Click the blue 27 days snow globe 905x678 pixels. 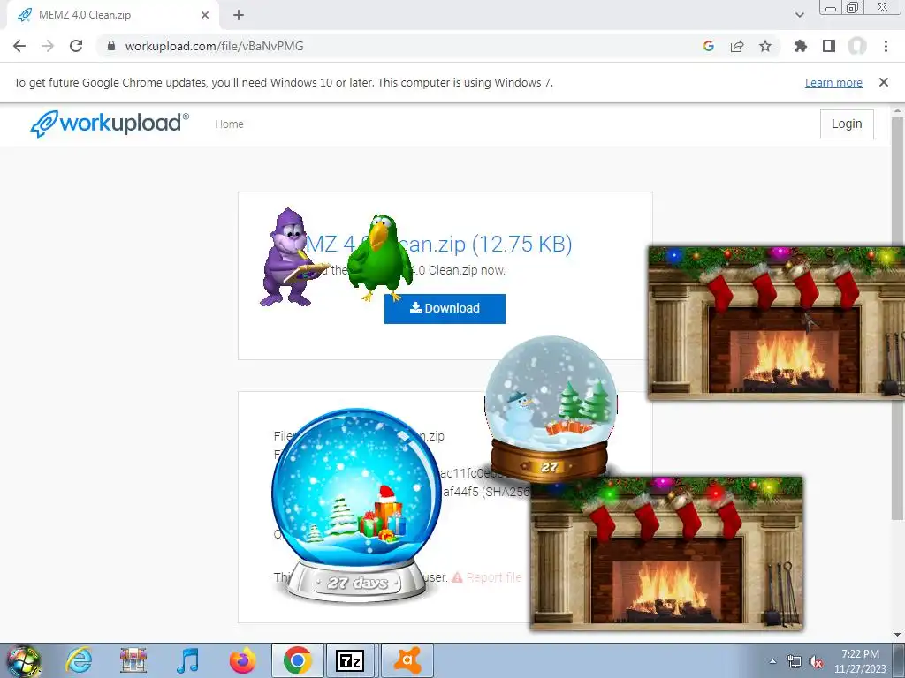click(357, 505)
